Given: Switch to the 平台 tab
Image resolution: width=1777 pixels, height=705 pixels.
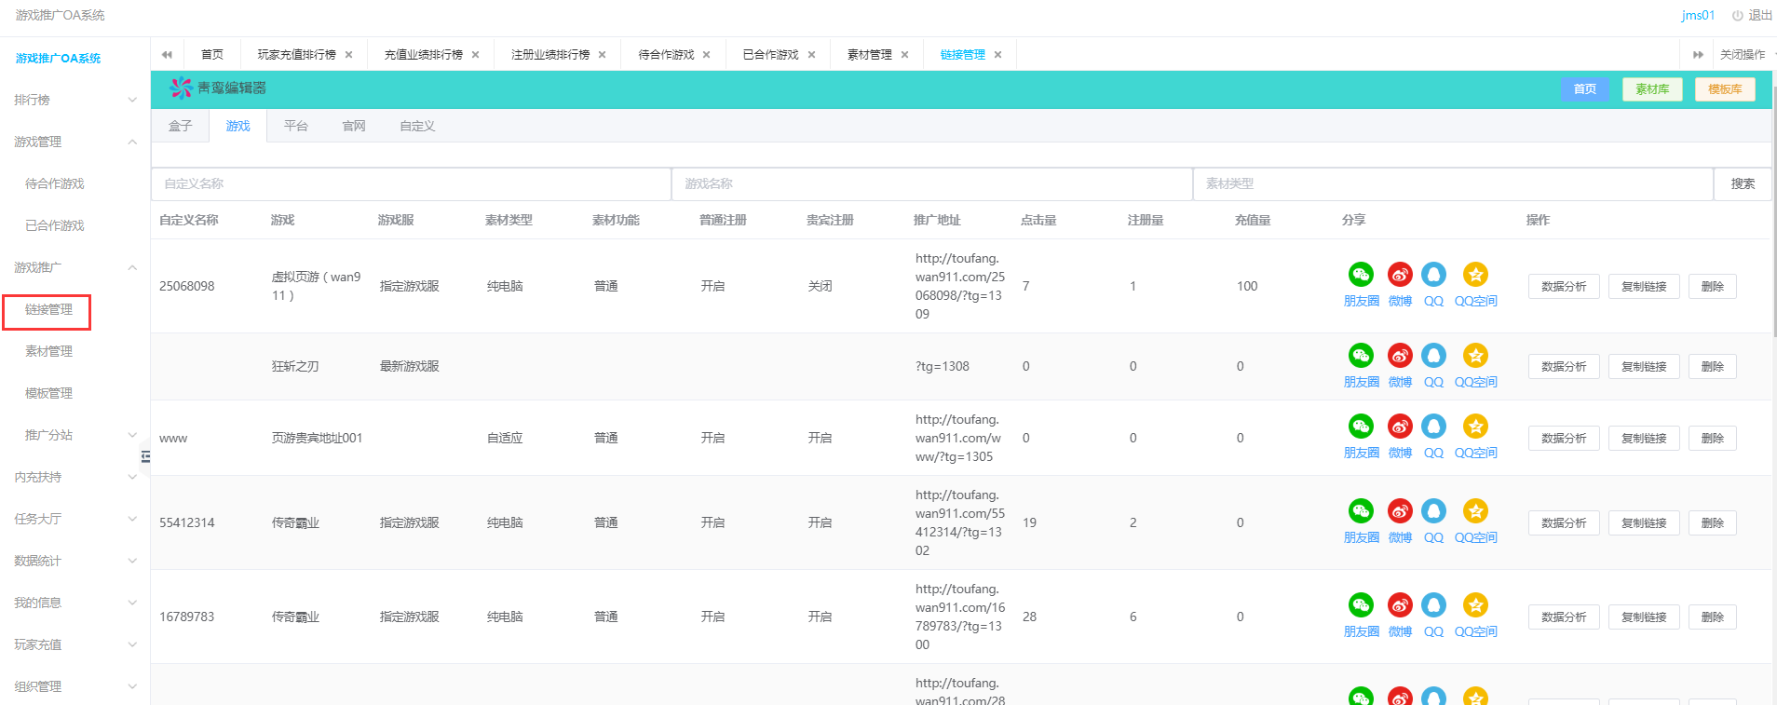Looking at the screenshot, I should click(296, 126).
